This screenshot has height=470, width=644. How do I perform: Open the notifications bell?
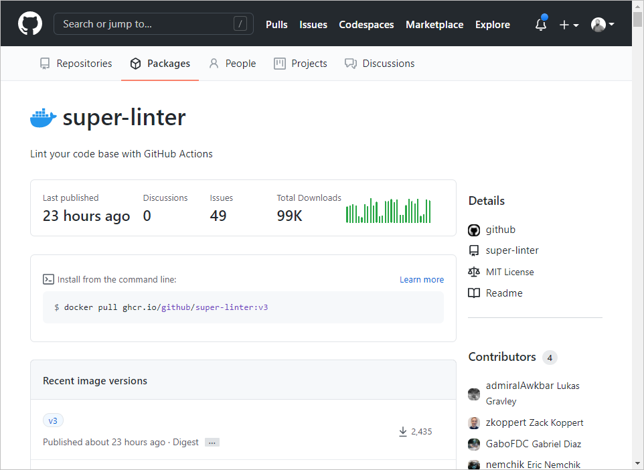point(541,24)
